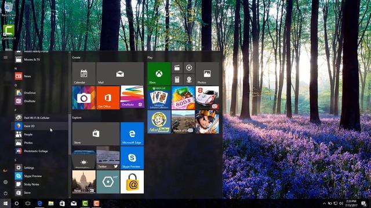Image resolution: width=371 pixels, height=208 pixels.
Task: Open the Store tile in Explore group
Action: click(96, 133)
